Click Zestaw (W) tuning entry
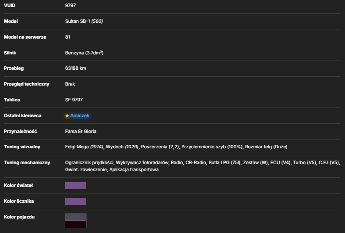 255,163
